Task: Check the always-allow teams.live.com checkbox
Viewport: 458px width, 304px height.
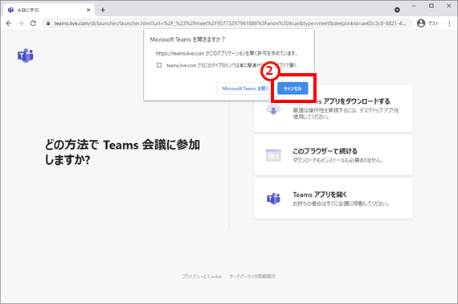Action: click(x=159, y=65)
